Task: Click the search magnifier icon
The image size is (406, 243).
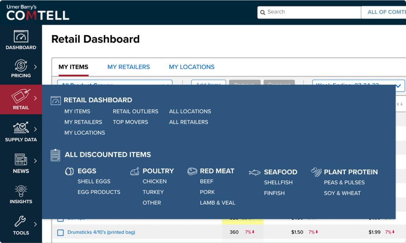Action: 263,13
